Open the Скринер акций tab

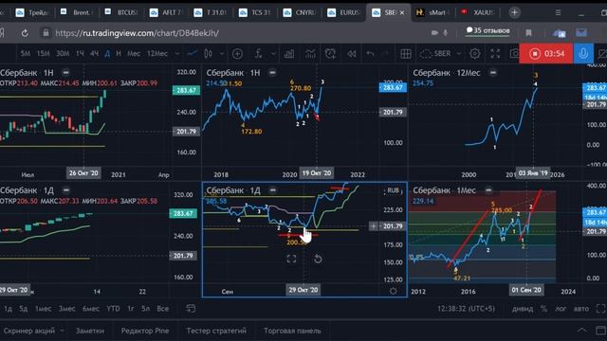(x=29, y=331)
